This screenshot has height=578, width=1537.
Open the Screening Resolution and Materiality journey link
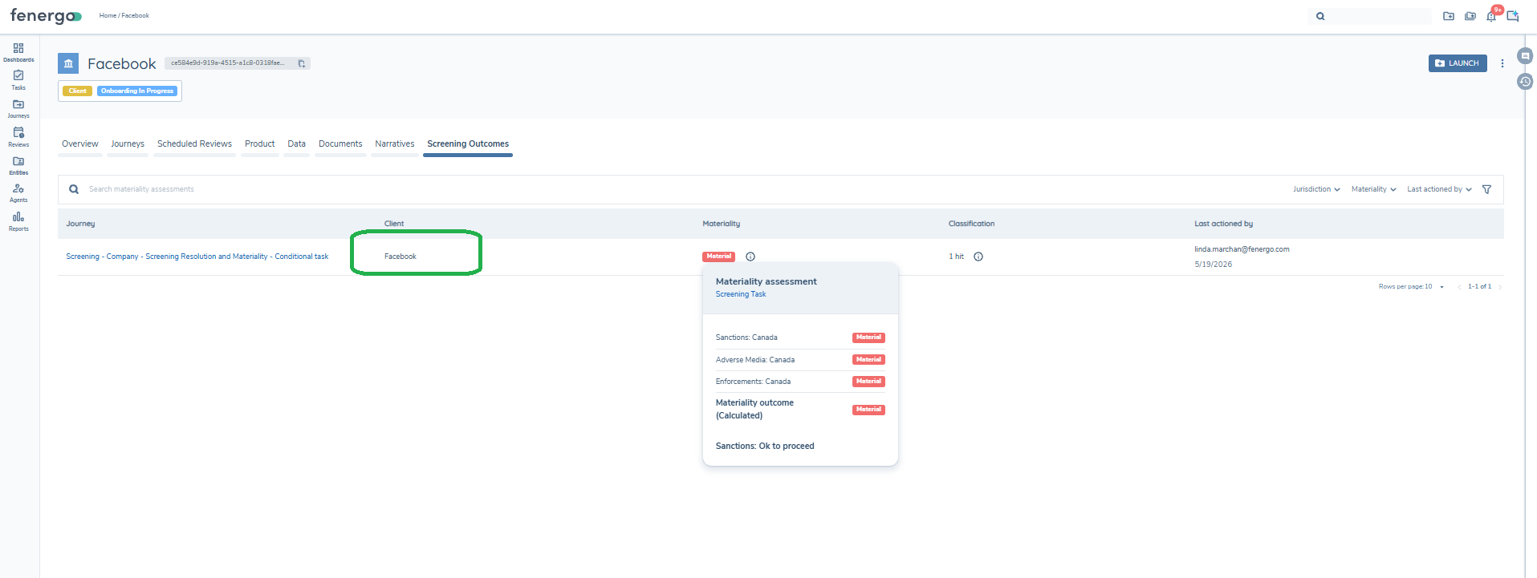(x=197, y=257)
